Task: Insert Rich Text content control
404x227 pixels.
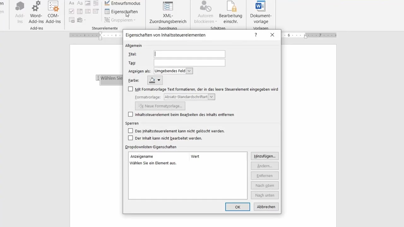Action: [72, 3]
